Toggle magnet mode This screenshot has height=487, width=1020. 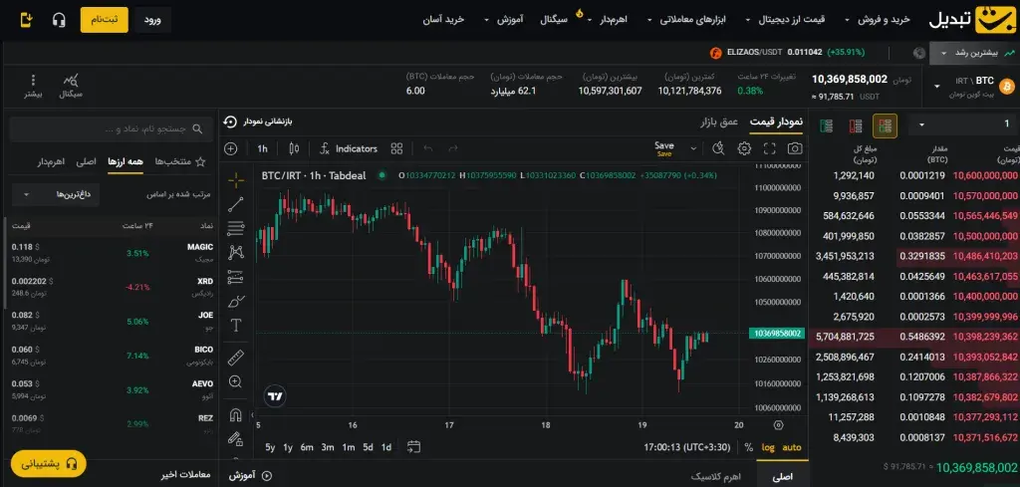pyautogui.click(x=236, y=415)
